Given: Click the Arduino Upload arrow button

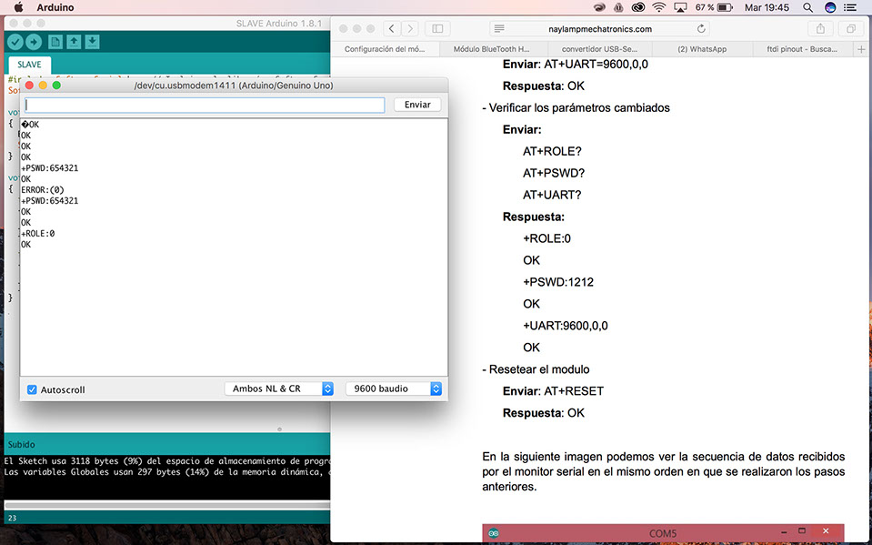Looking at the screenshot, I should 34,42.
